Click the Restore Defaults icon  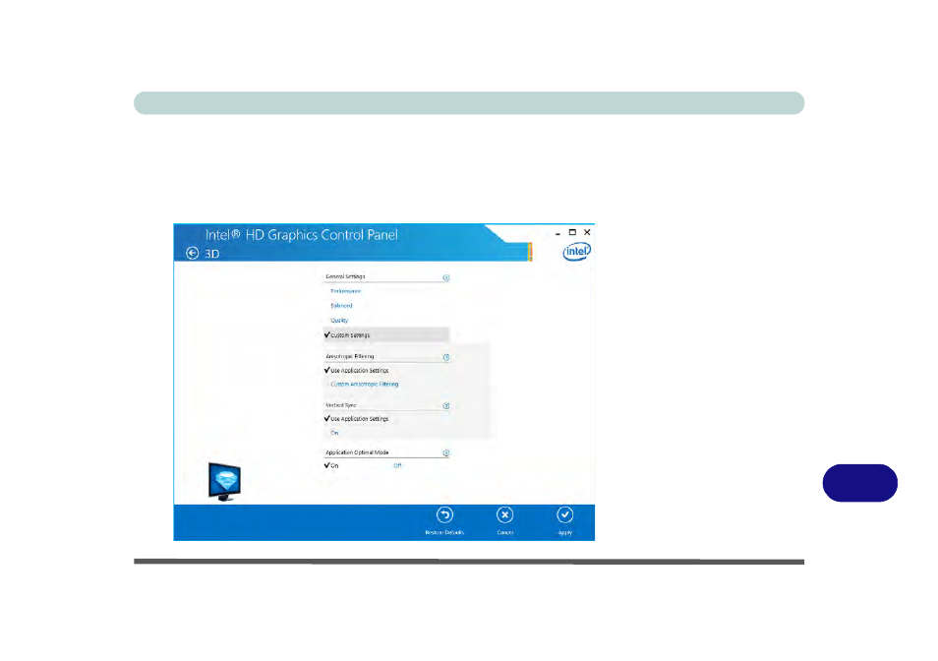(444, 515)
